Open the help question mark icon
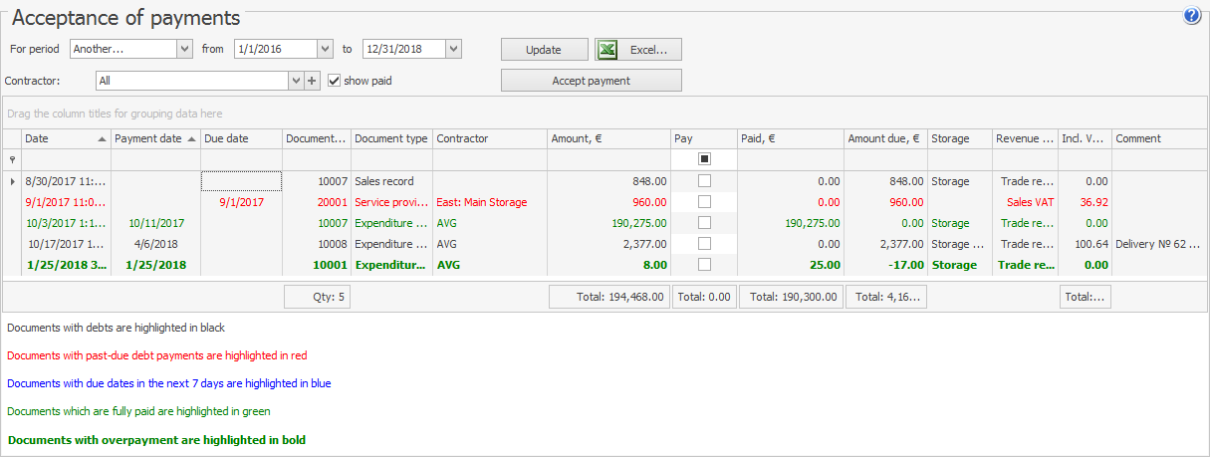This screenshot has width=1210, height=457. pyautogui.click(x=1191, y=16)
